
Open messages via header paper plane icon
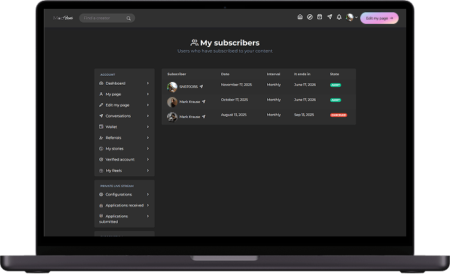point(329,17)
